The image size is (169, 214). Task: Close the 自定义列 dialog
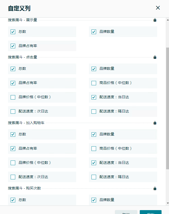coord(158,8)
